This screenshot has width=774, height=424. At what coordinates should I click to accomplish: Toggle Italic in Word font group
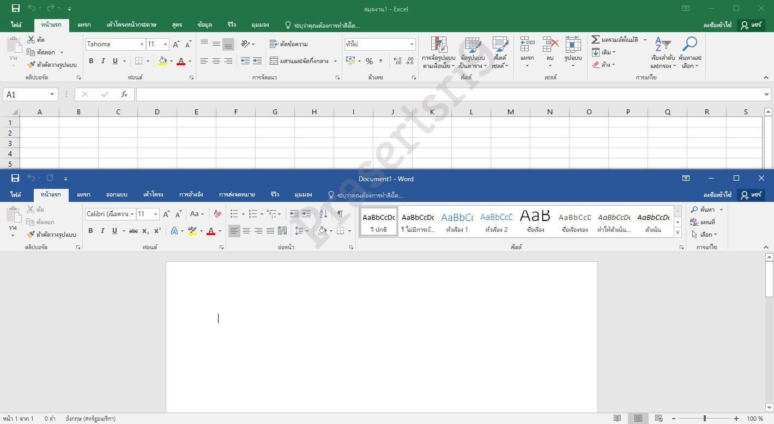pos(102,231)
